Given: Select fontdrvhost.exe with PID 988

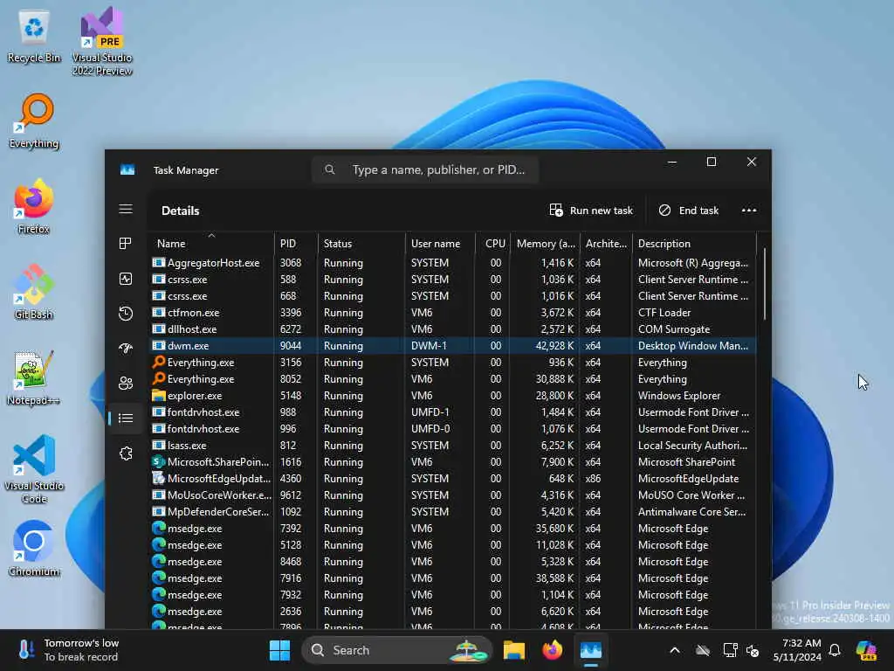Looking at the screenshot, I should point(453,412).
